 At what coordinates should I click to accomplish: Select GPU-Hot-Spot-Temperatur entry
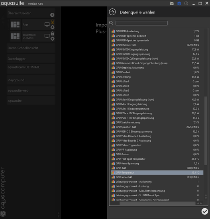pyautogui.click(x=157, y=159)
